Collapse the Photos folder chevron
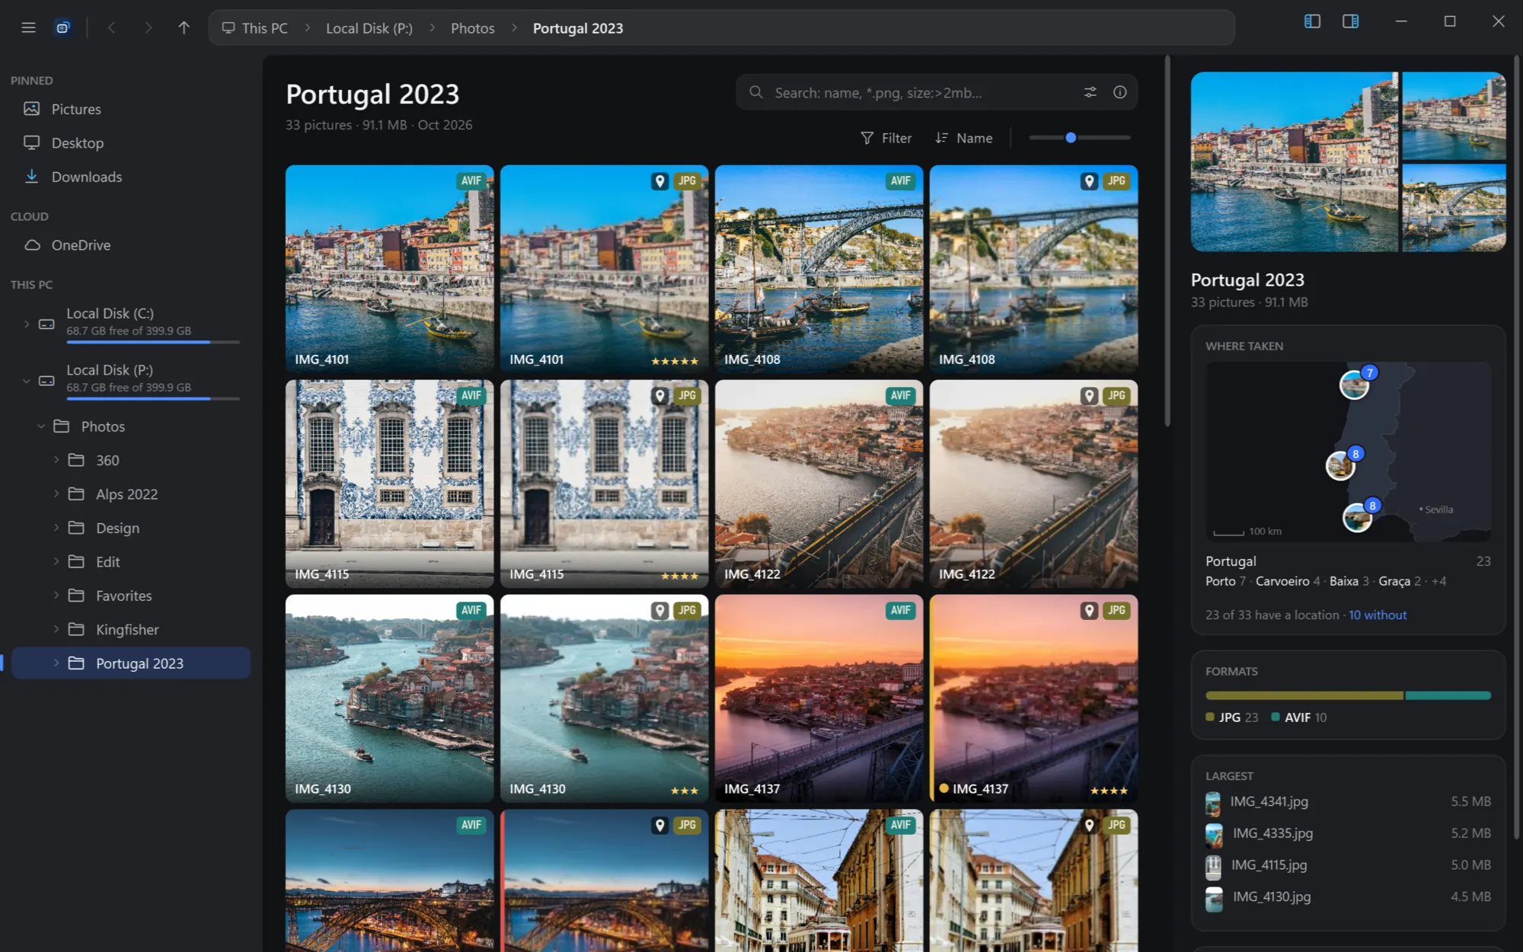The width and height of the screenshot is (1523, 952). [x=41, y=426]
